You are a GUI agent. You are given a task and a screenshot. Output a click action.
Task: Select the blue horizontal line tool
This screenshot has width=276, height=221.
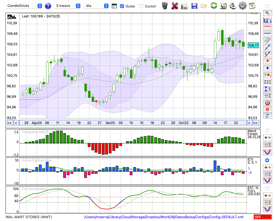pos(267,33)
